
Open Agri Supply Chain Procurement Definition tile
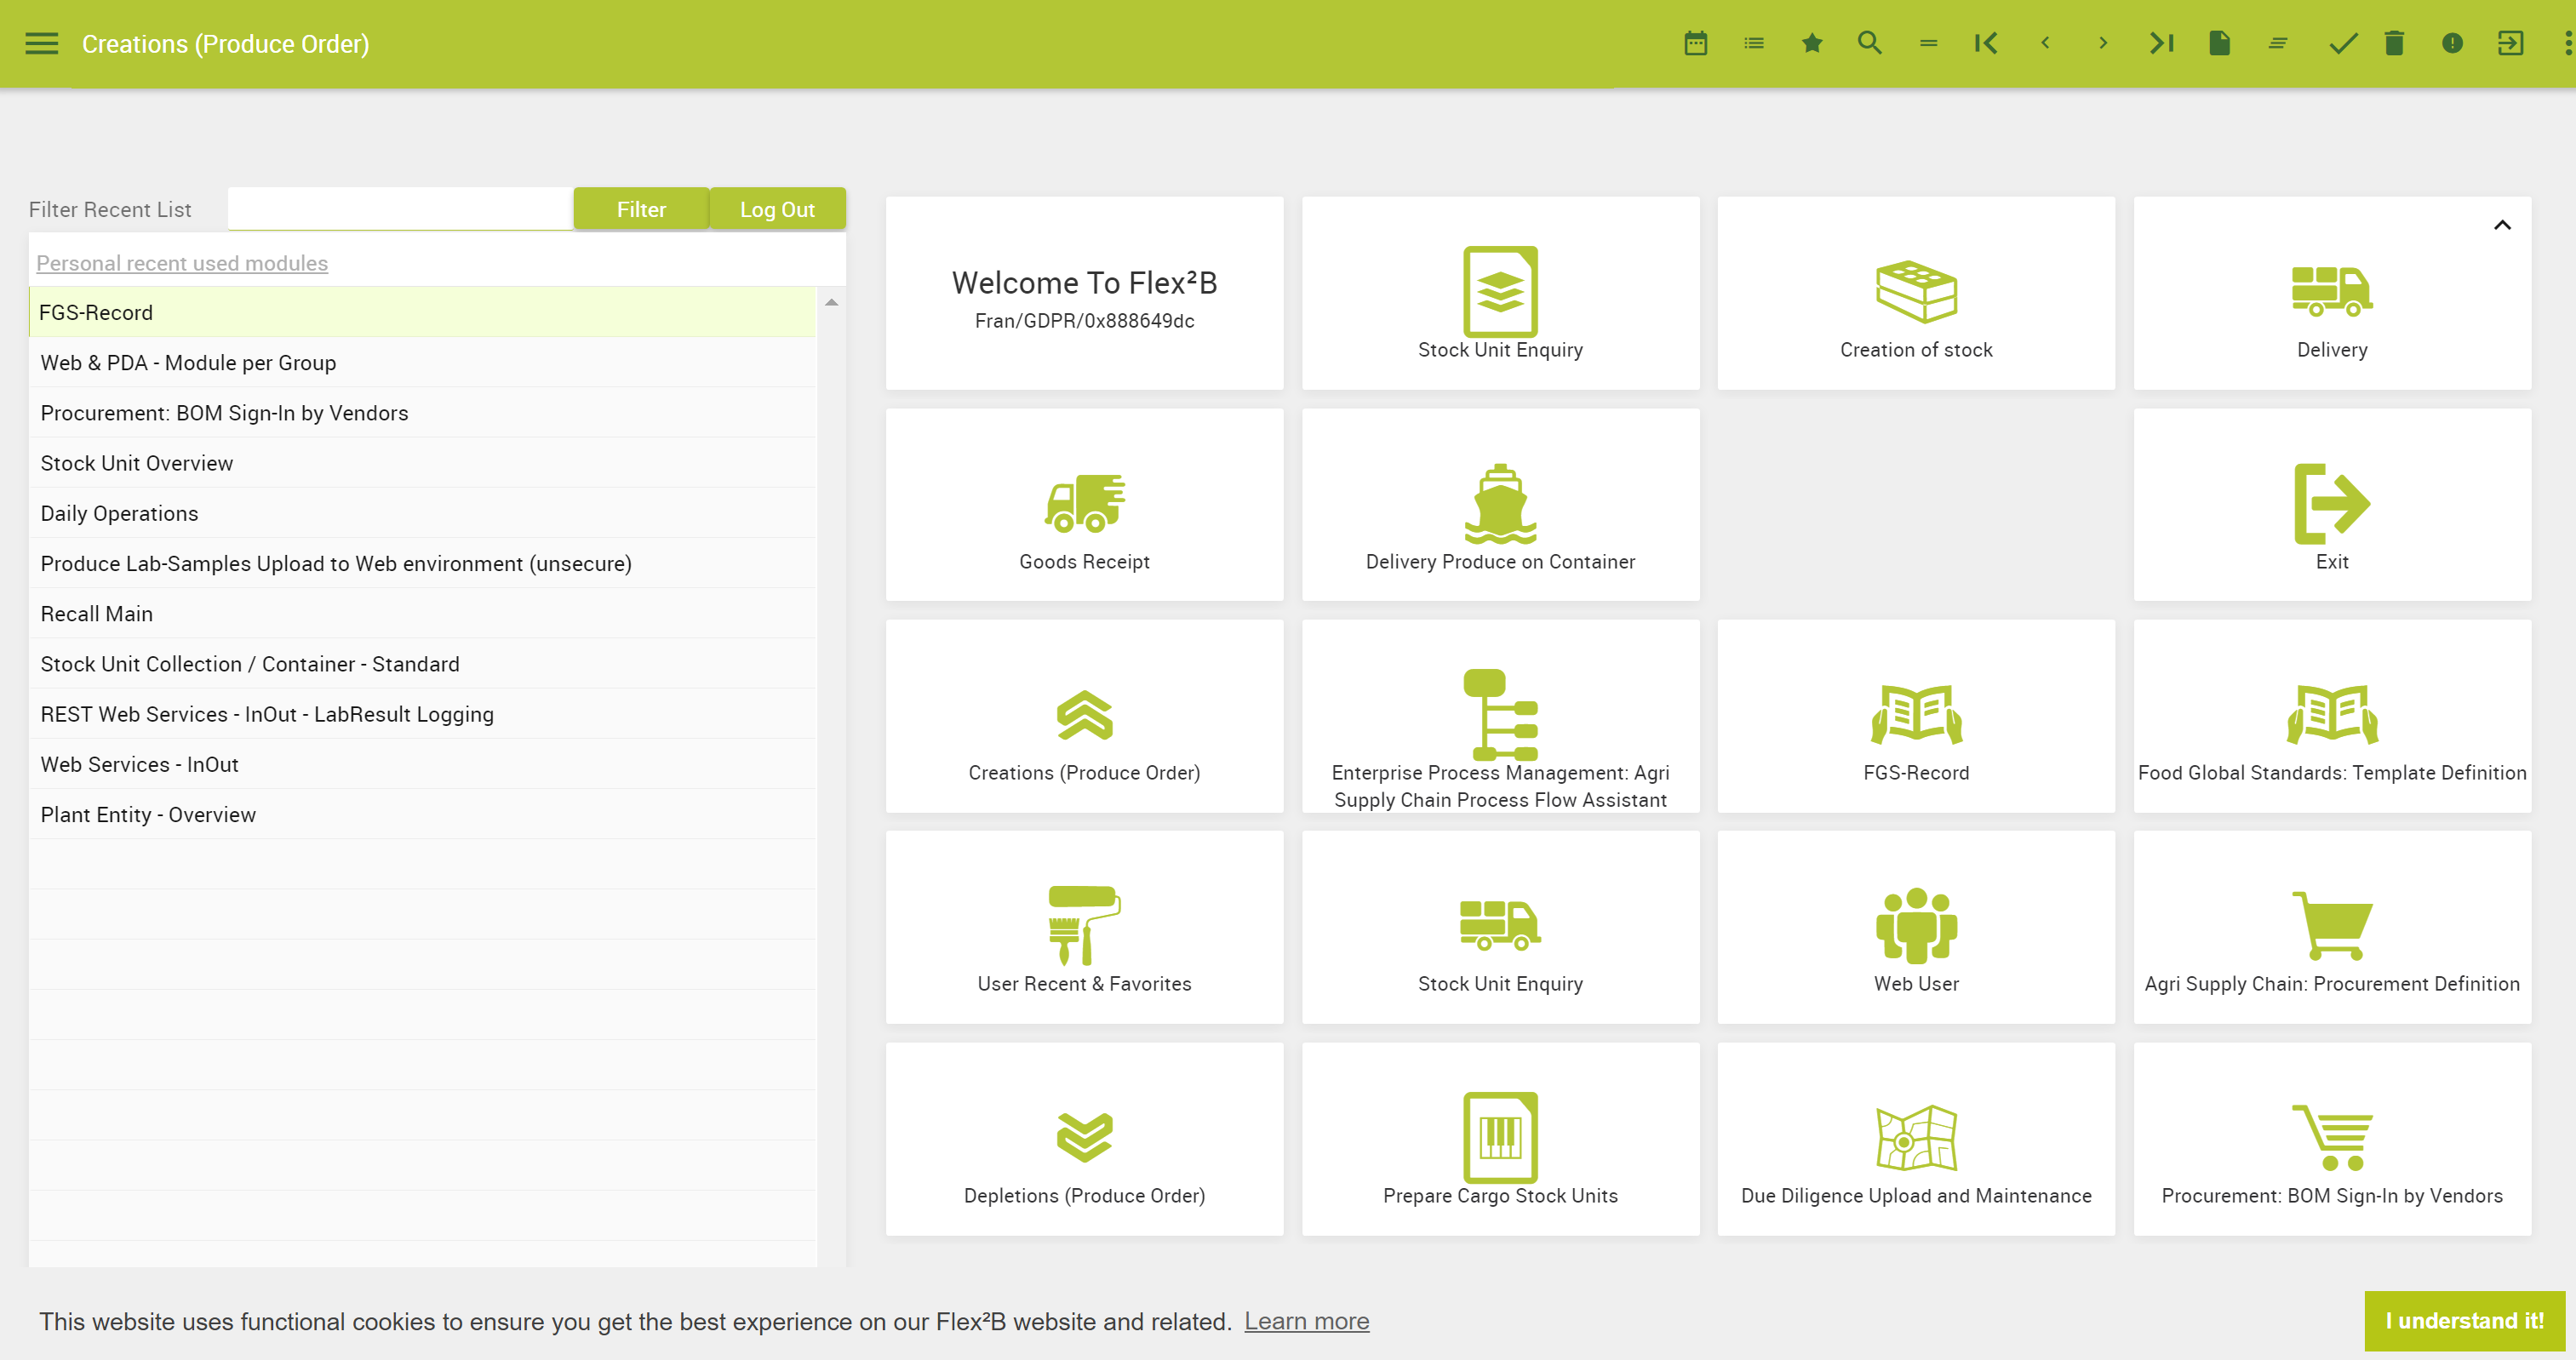click(2332, 927)
